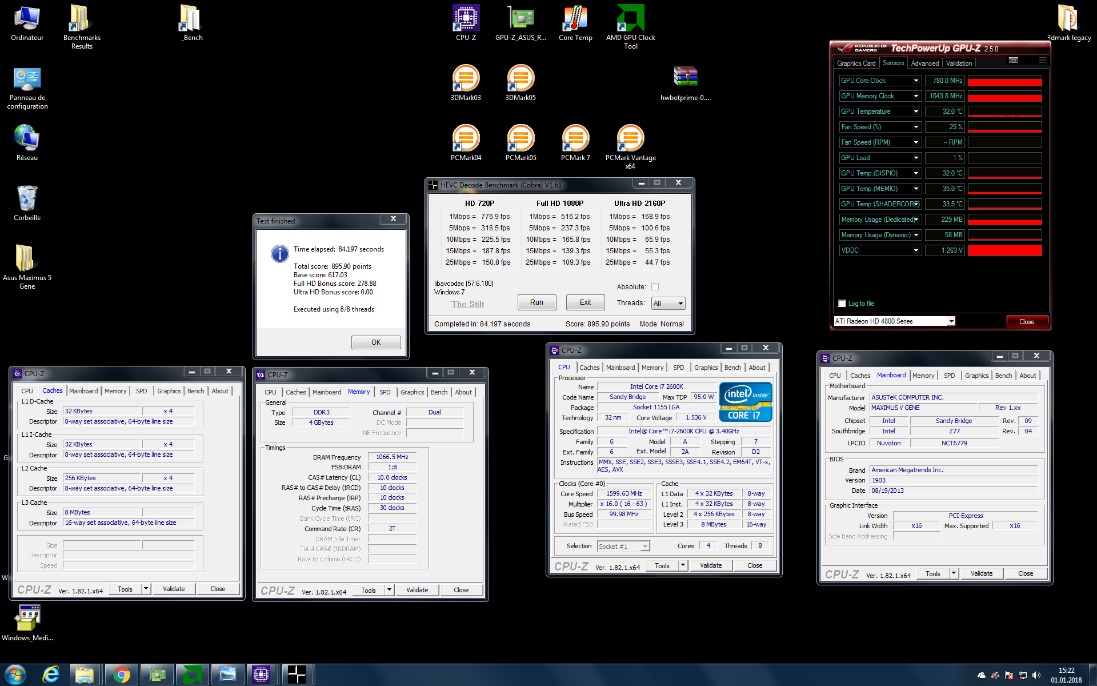Open PCMark 7 shortcut
The width and height of the screenshot is (1097, 686).
click(x=575, y=143)
